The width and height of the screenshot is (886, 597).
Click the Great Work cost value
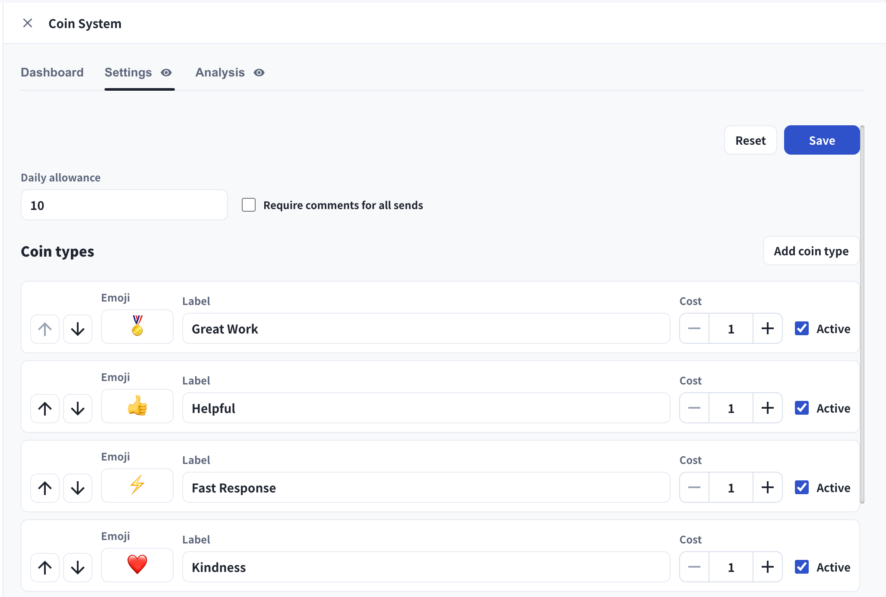[731, 328]
